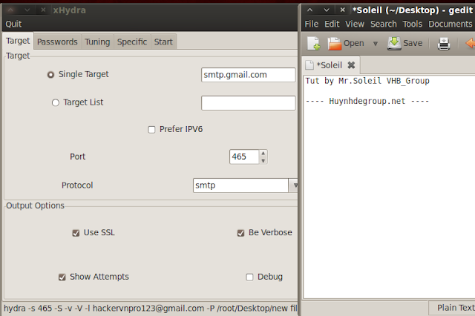The image size is (475, 316).
Task: Enable the Debug checkbox
Action: click(249, 277)
